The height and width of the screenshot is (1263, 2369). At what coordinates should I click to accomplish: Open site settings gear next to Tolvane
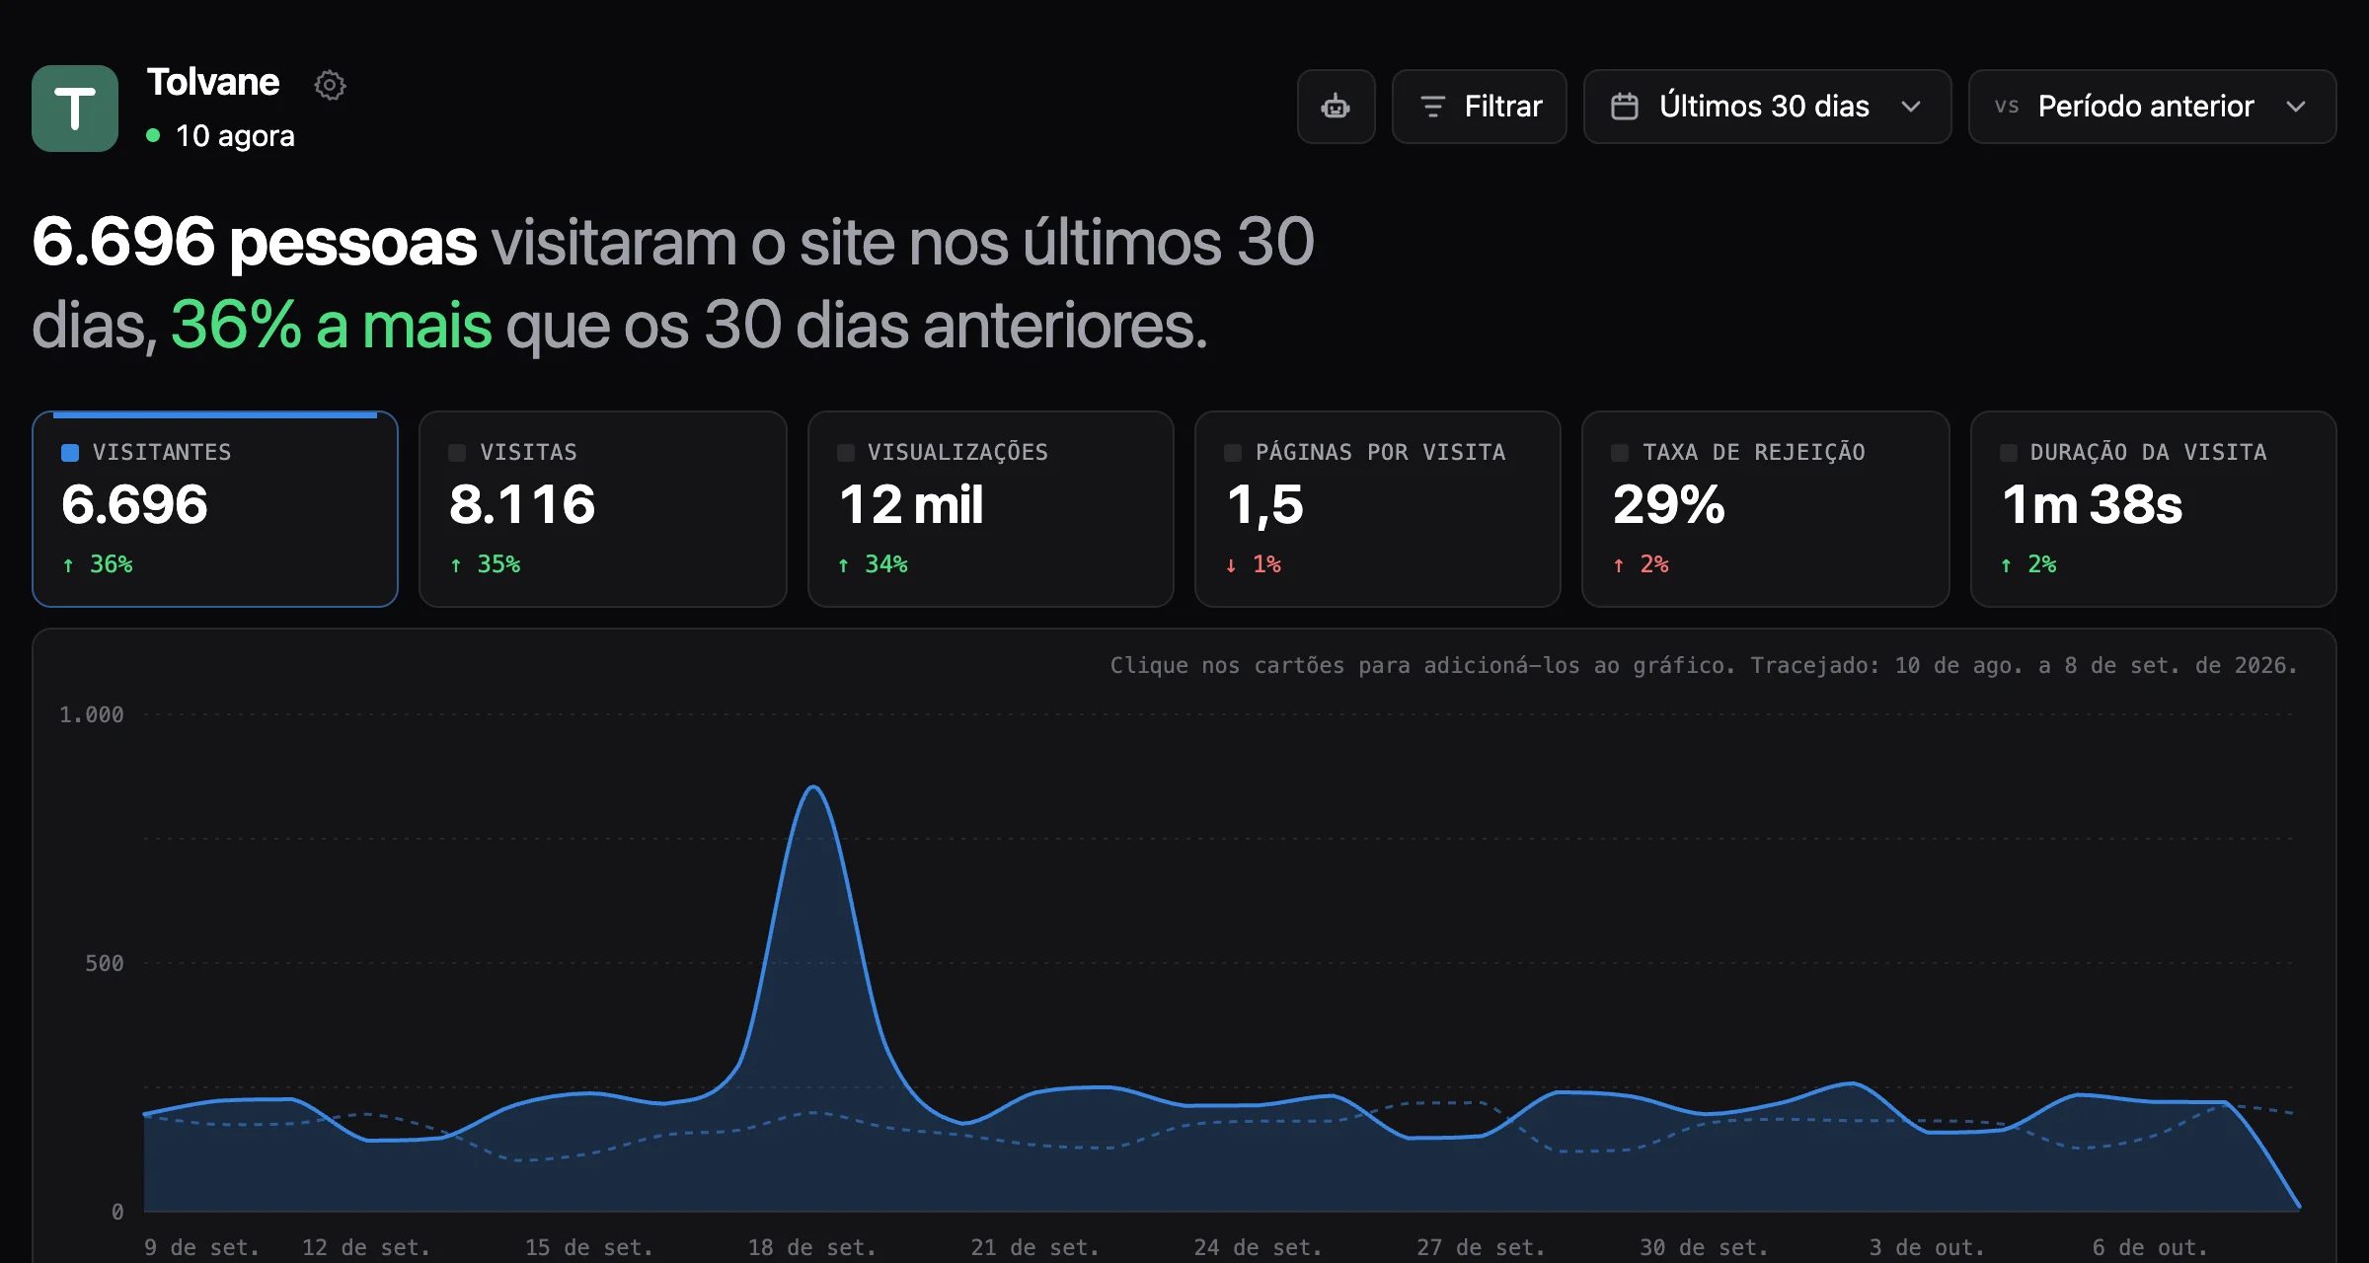(x=330, y=85)
